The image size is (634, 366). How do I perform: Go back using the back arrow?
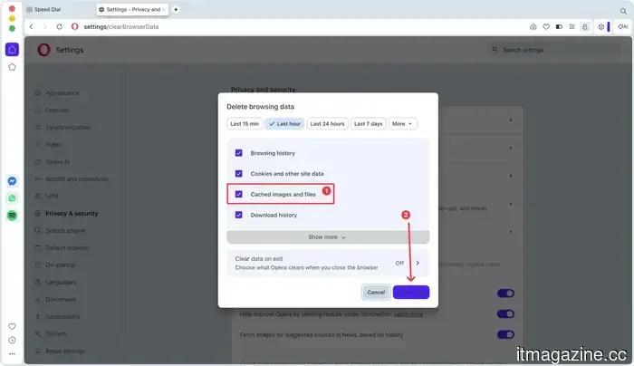pyautogui.click(x=31, y=26)
